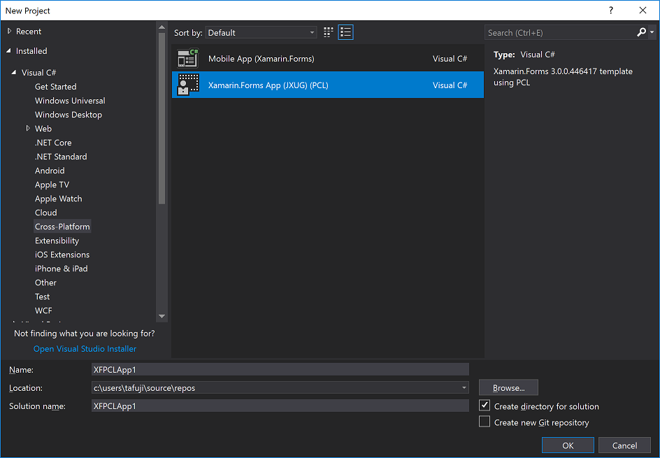
Task: Switch to small icons view
Action: click(329, 32)
